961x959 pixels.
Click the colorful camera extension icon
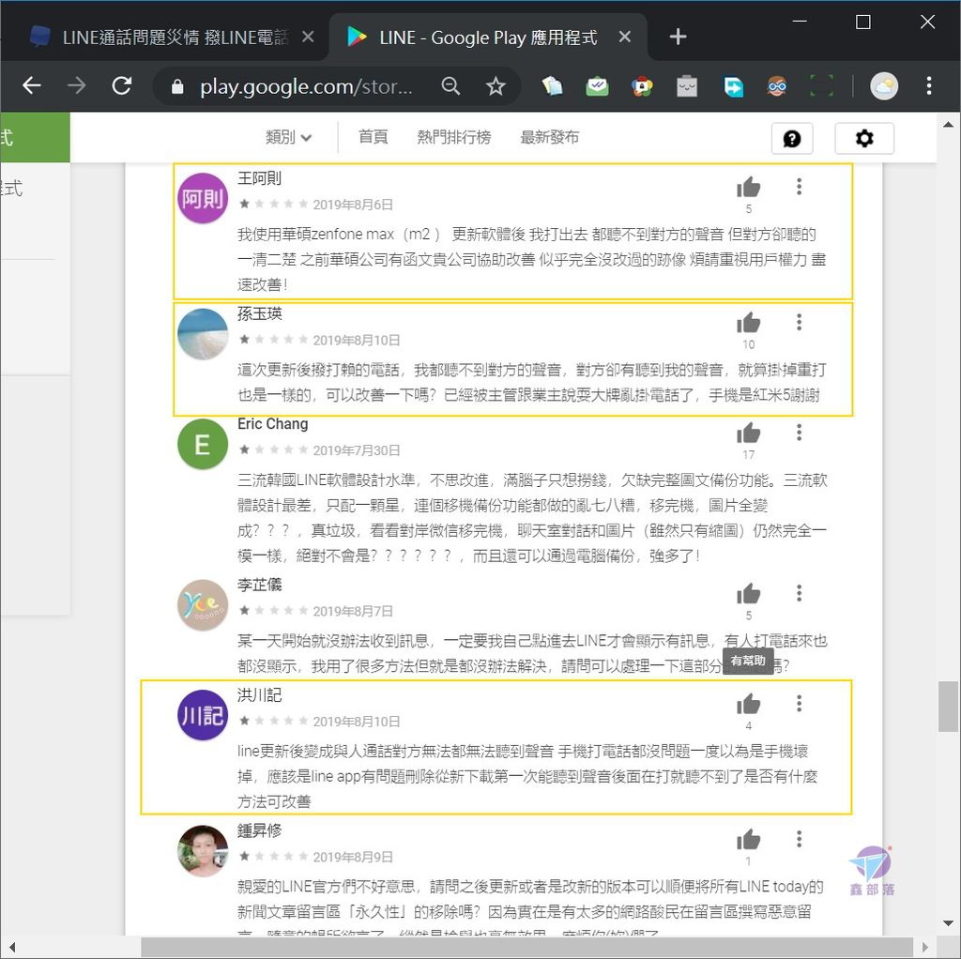coord(642,85)
